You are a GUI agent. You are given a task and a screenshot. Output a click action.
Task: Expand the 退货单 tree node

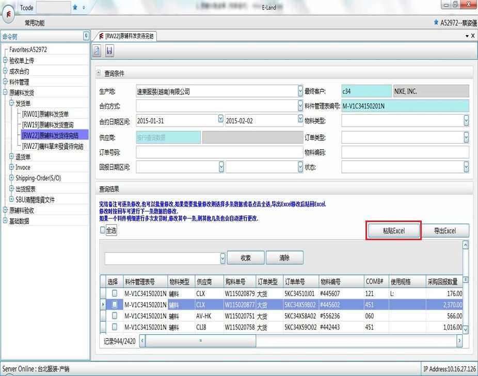coord(12,156)
